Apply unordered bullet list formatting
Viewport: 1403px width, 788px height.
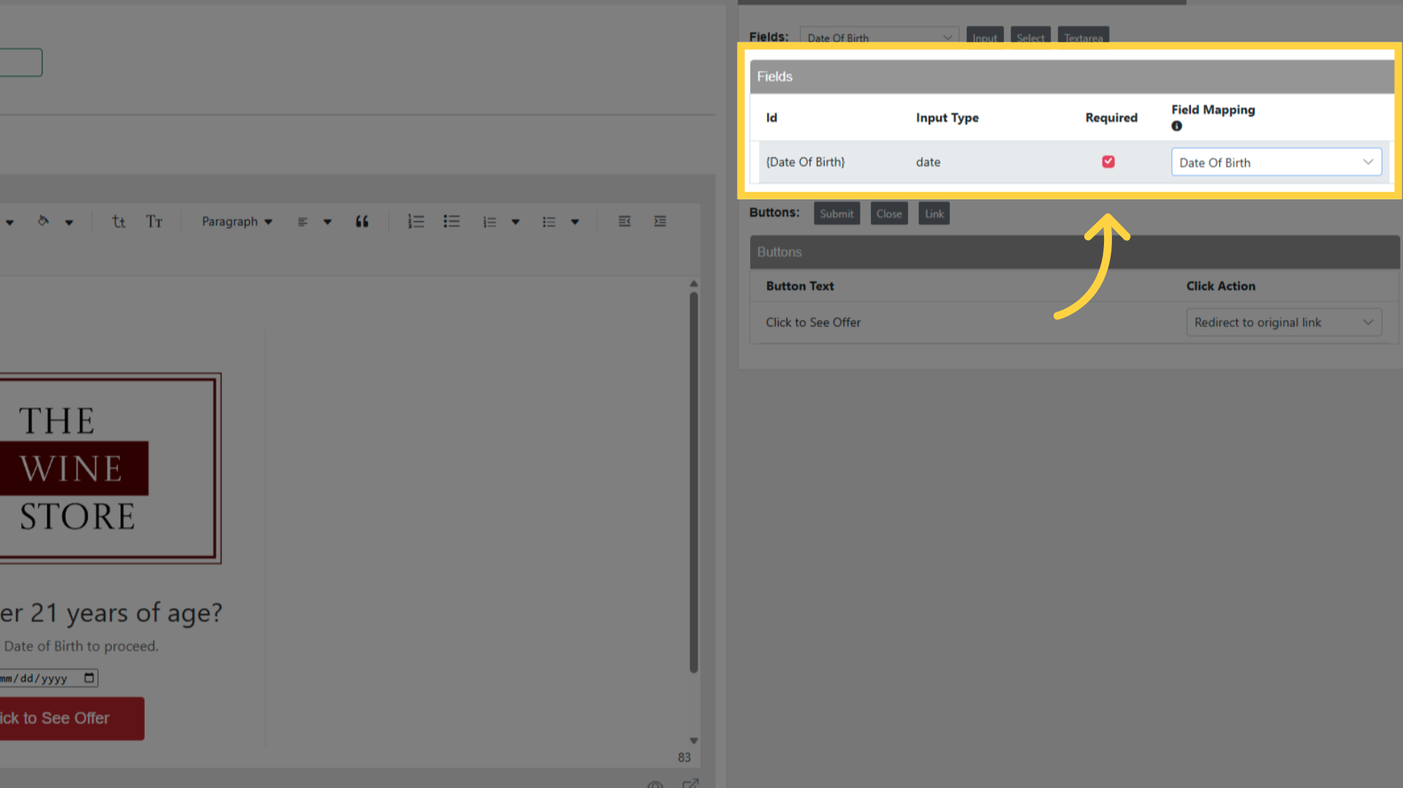pyautogui.click(x=452, y=221)
